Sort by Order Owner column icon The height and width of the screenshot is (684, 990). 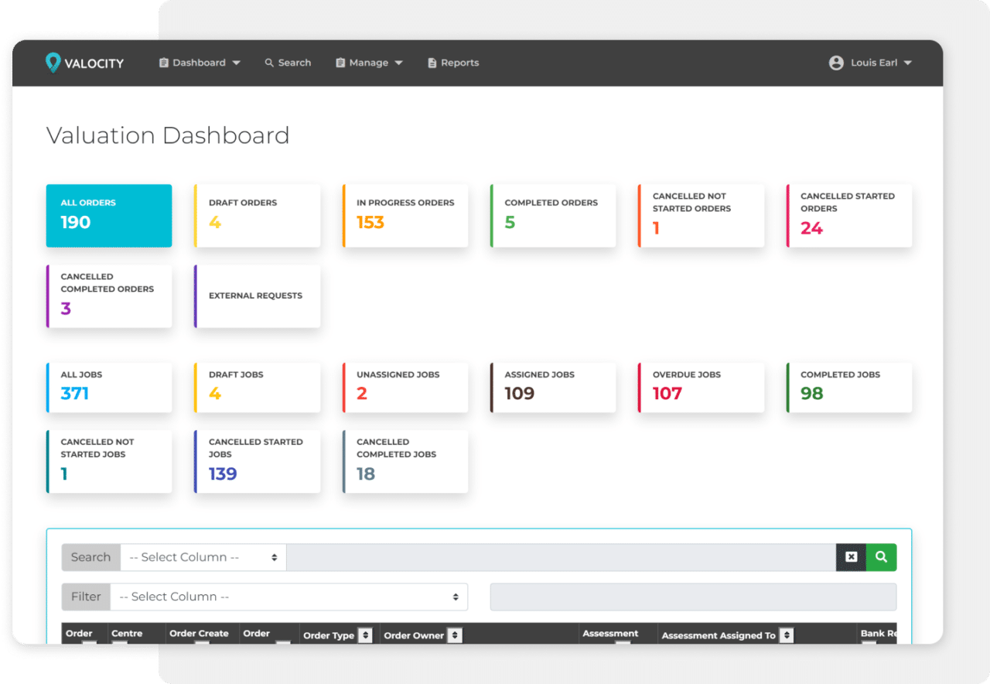pyautogui.click(x=456, y=635)
